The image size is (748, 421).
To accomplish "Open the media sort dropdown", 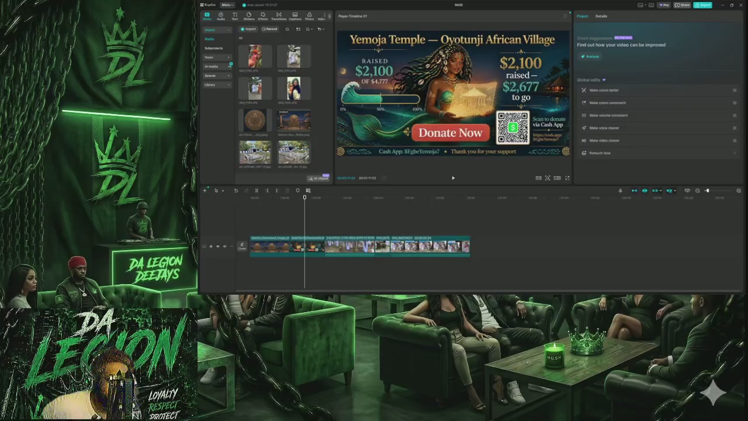I will [x=310, y=29].
